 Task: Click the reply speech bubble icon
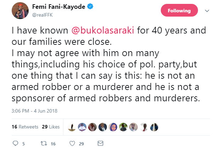click(x=15, y=144)
